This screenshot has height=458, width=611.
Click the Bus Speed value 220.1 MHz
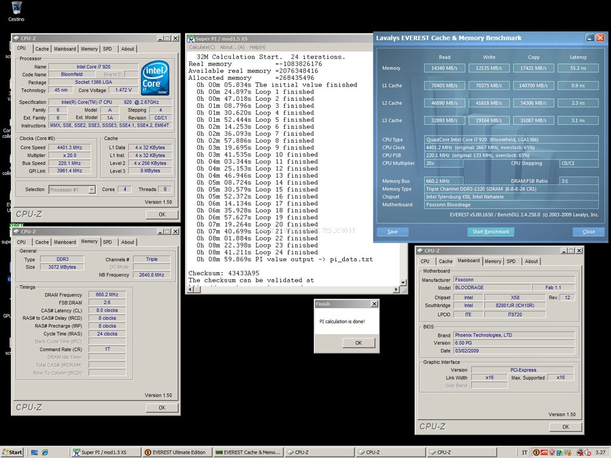coord(70,163)
